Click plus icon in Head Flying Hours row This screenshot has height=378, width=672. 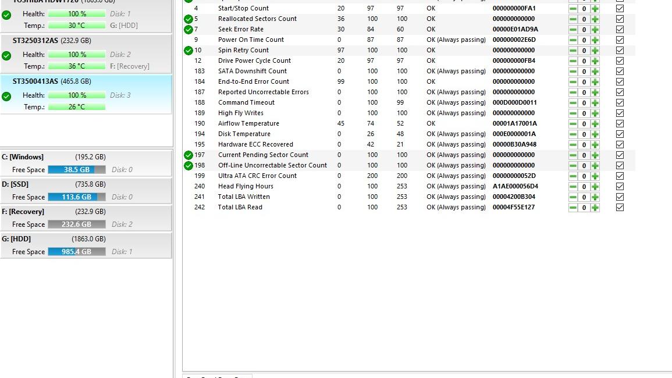point(595,187)
